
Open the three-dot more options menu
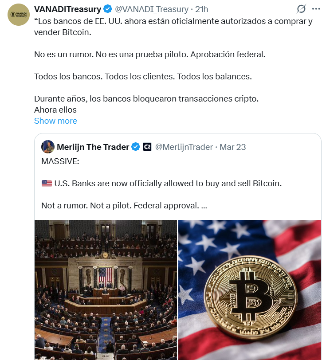point(316,9)
